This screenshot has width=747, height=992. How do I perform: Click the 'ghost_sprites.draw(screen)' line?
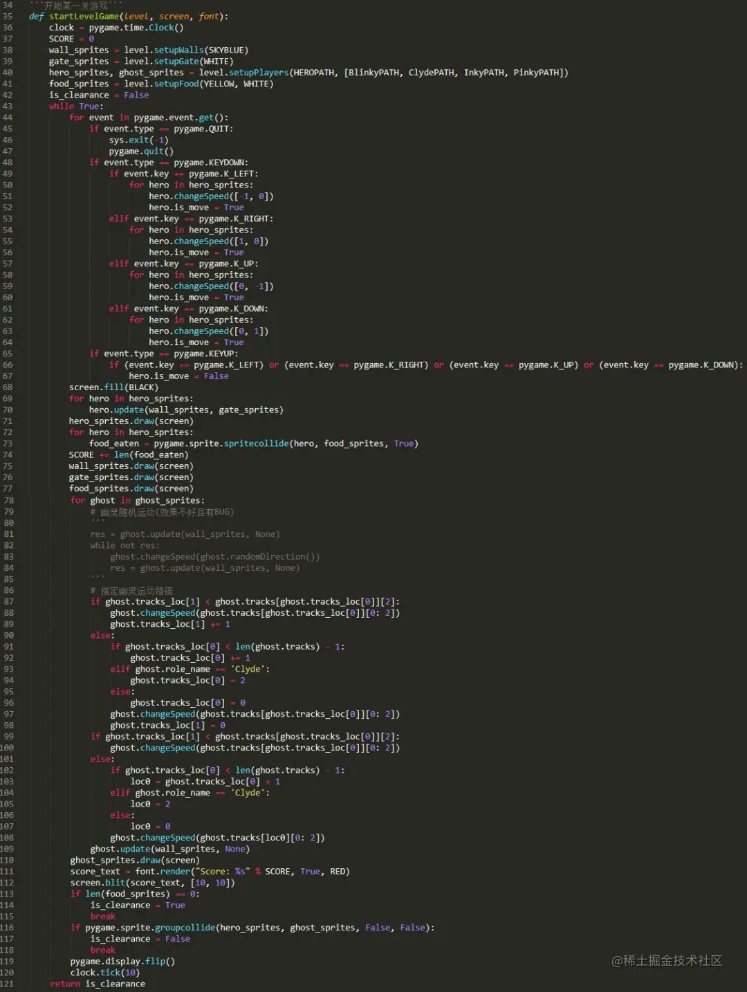coord(135,861)
